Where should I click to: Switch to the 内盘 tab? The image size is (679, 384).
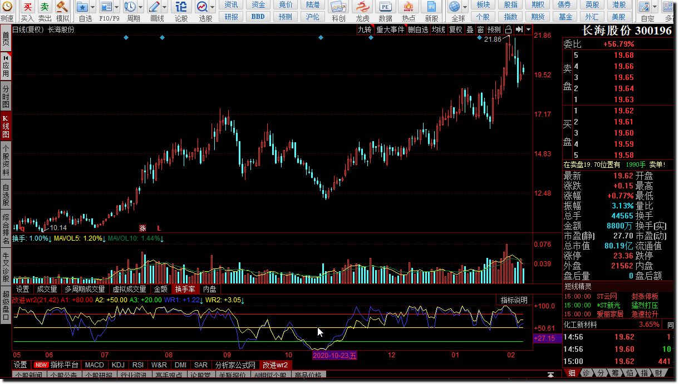209,289
